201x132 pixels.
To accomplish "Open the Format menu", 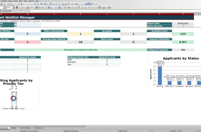I will tap(4, 1).
